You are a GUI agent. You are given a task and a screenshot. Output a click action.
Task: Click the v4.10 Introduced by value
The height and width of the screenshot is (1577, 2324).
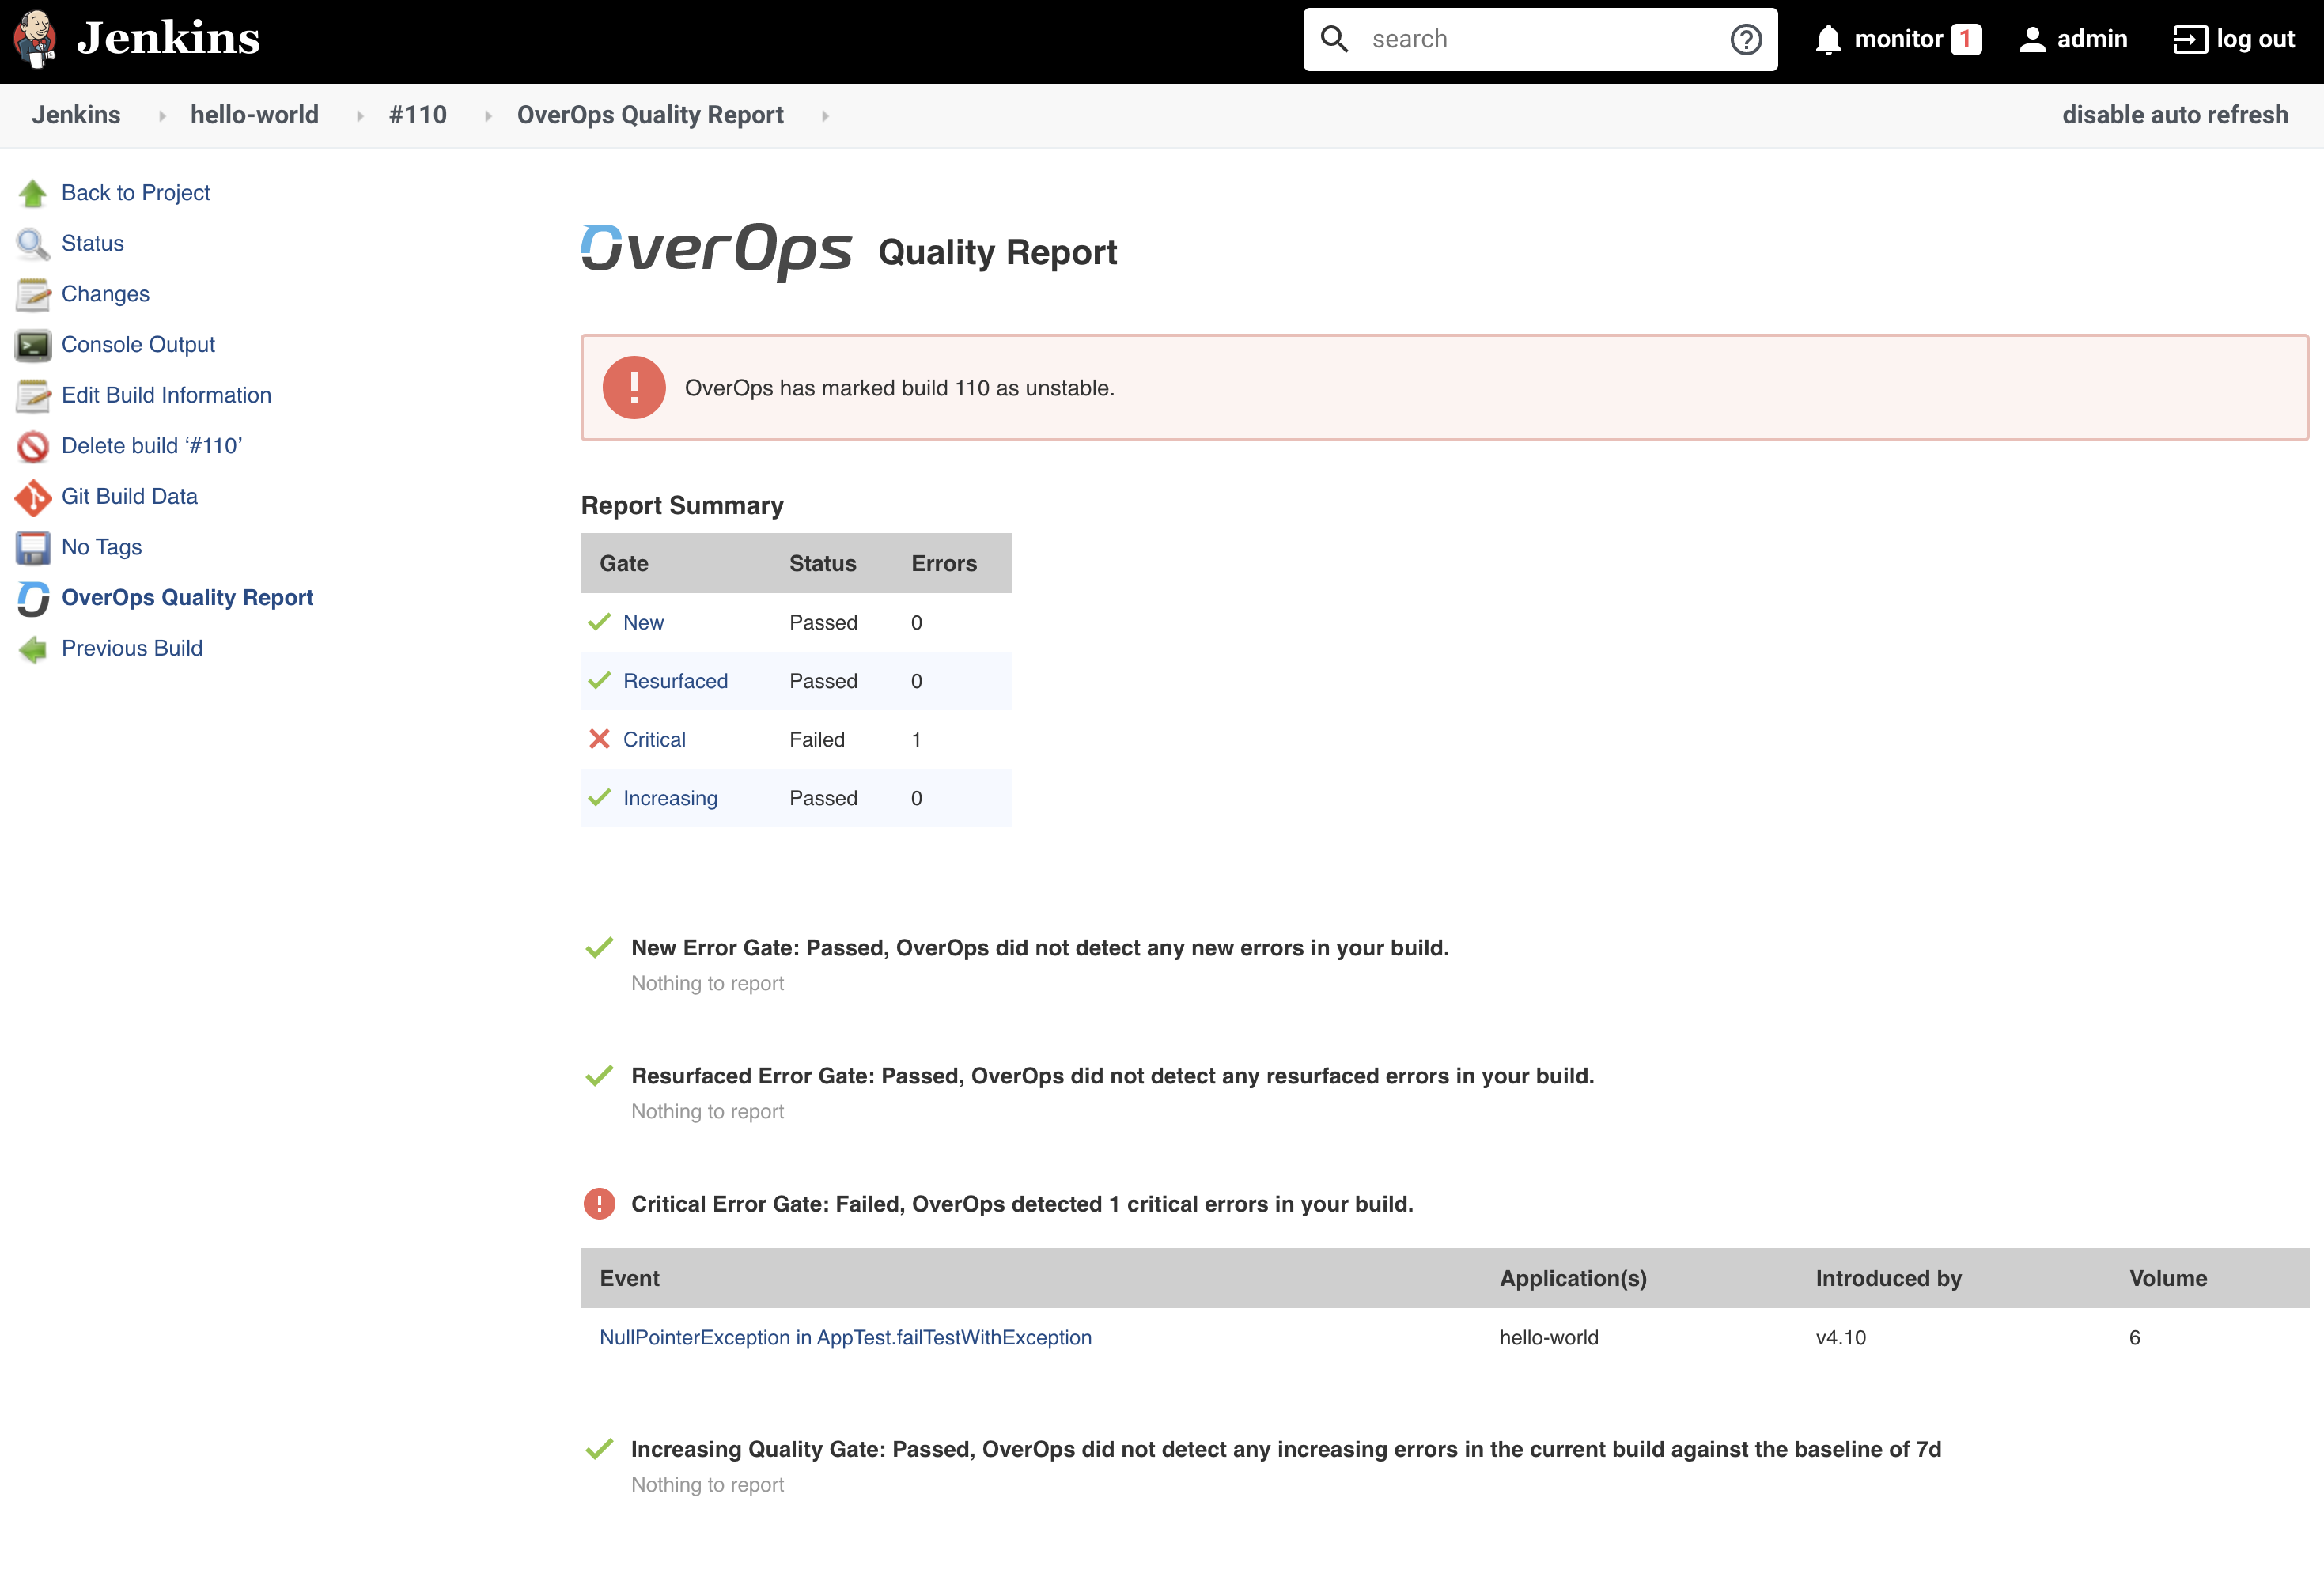pos(1840,1338)
